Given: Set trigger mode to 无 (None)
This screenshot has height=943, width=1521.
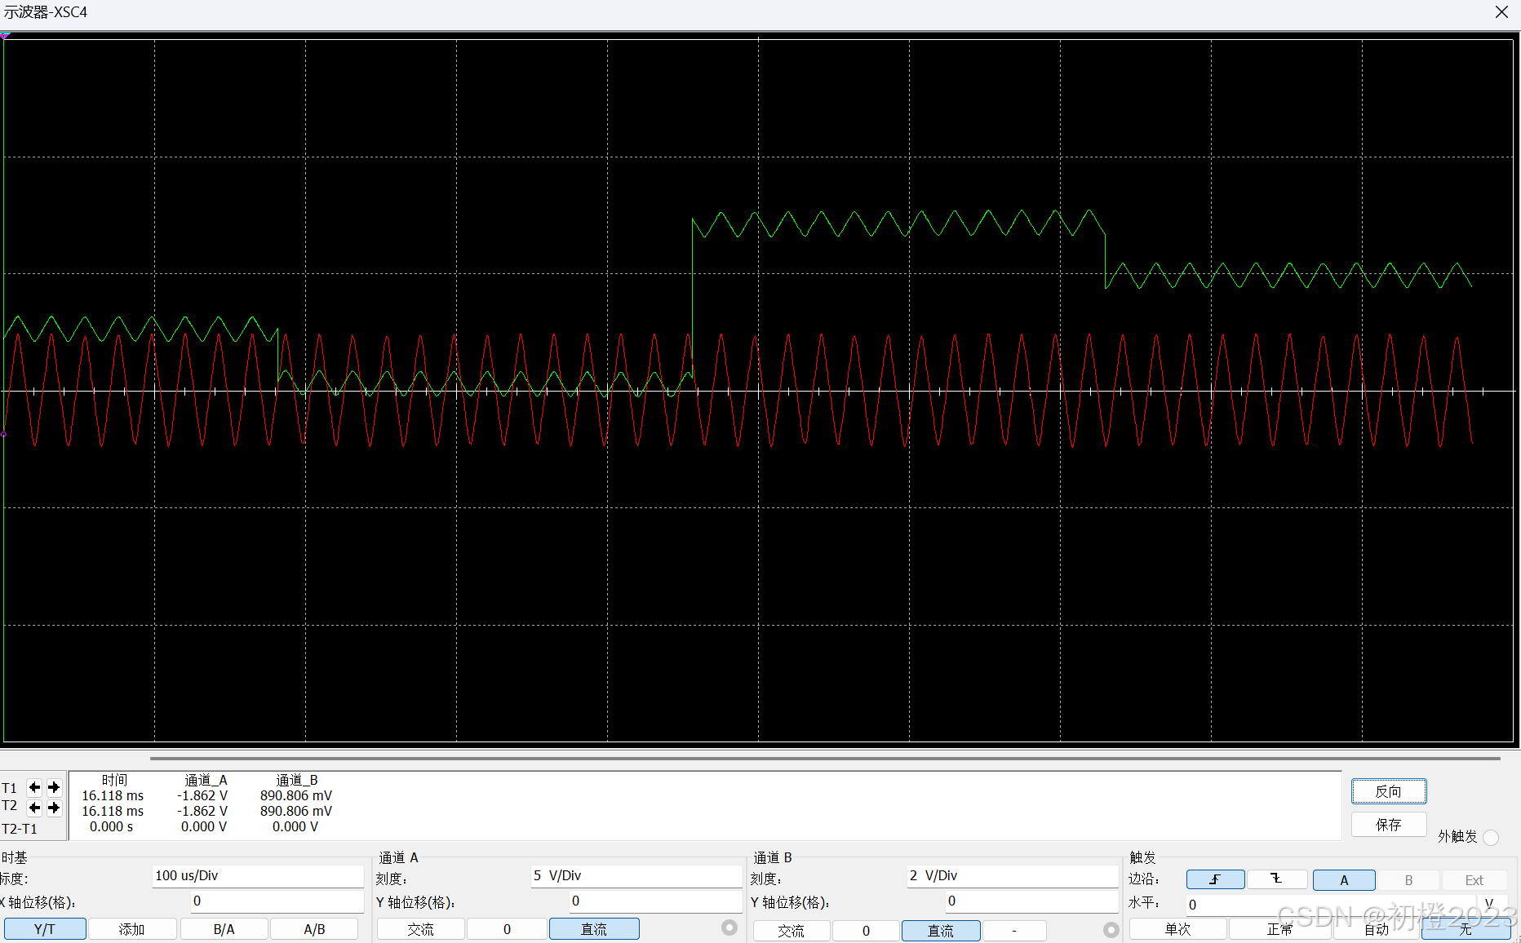Looking at the screenshot, I should (1466, 929).
